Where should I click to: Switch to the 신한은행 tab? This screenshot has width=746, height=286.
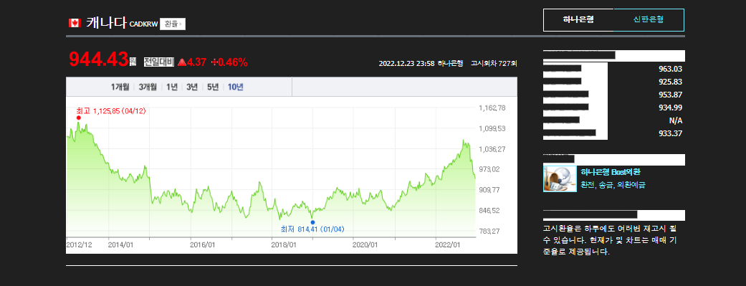[649, 20]
